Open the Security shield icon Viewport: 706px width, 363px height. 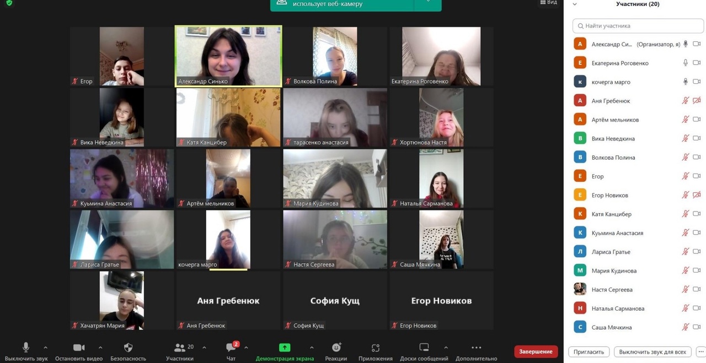click(x=128, y=348)
